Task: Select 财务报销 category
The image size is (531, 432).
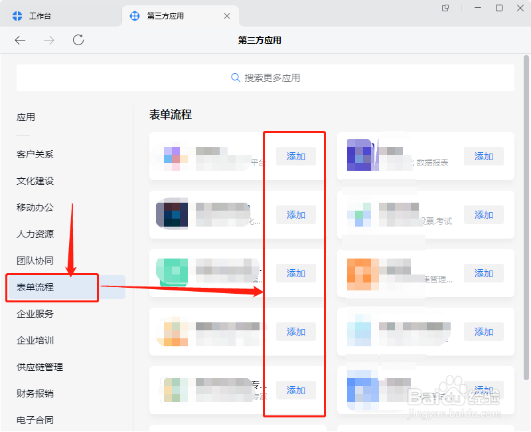Action: click(35, 393)
